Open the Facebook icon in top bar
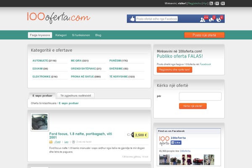Screen dimensions: 252x168 217,3
